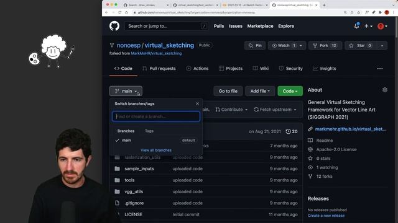Go to Issues in top navigation

coord(236,26)
